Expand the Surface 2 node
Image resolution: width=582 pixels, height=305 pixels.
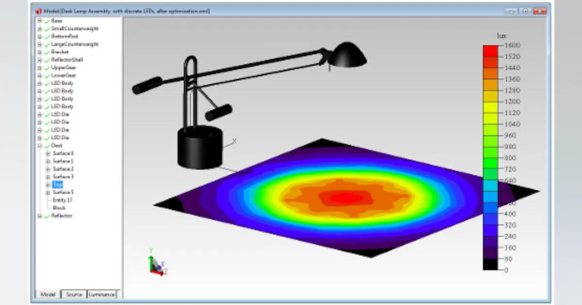point(48,169)
